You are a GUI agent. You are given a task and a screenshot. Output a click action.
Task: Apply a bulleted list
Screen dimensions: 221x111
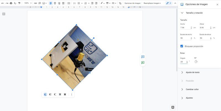tap(79, 3)
